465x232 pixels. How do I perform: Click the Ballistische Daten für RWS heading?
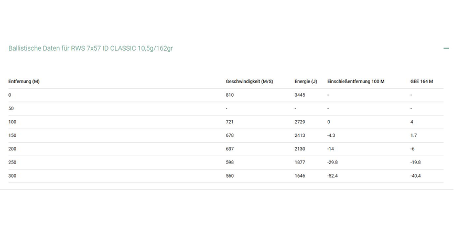pos(91,48)
